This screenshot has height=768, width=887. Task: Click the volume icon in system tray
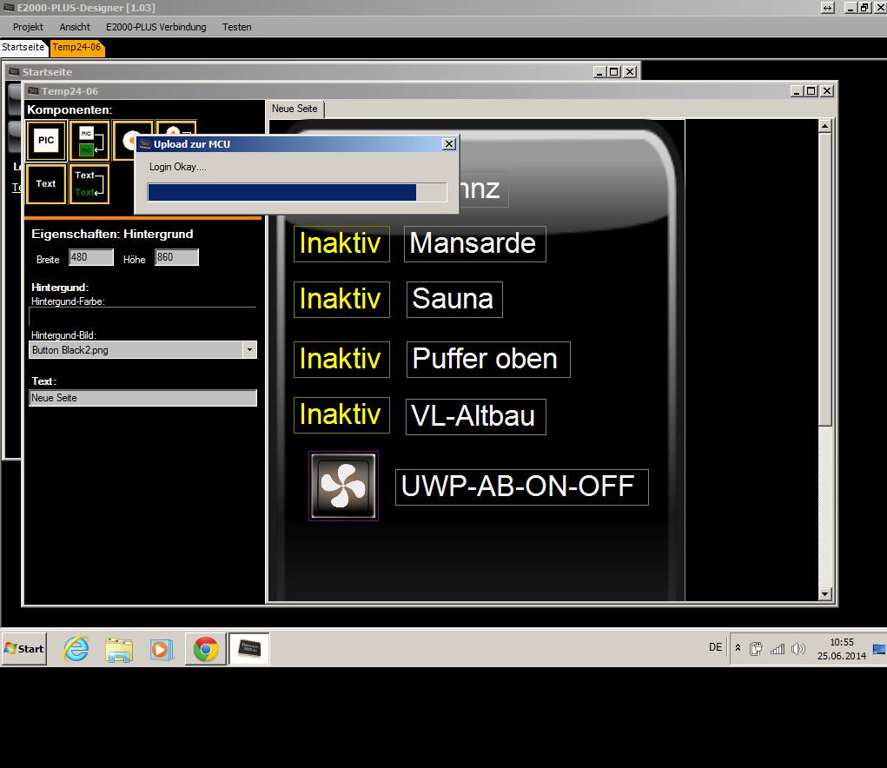798,649
